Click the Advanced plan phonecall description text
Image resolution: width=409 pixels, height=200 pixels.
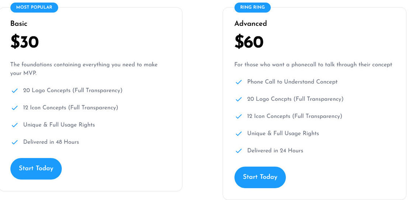313,64
